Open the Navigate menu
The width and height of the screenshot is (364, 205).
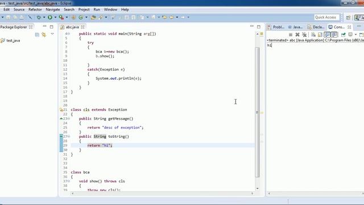(x=53, y=10)
